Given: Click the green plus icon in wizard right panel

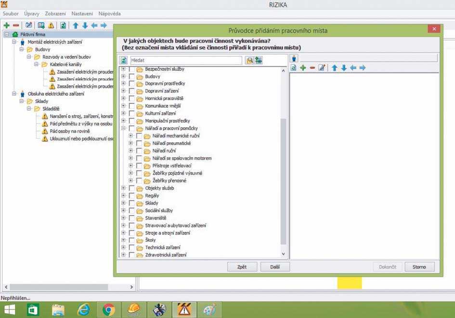Looking at the screenshot, I should 303,68.
